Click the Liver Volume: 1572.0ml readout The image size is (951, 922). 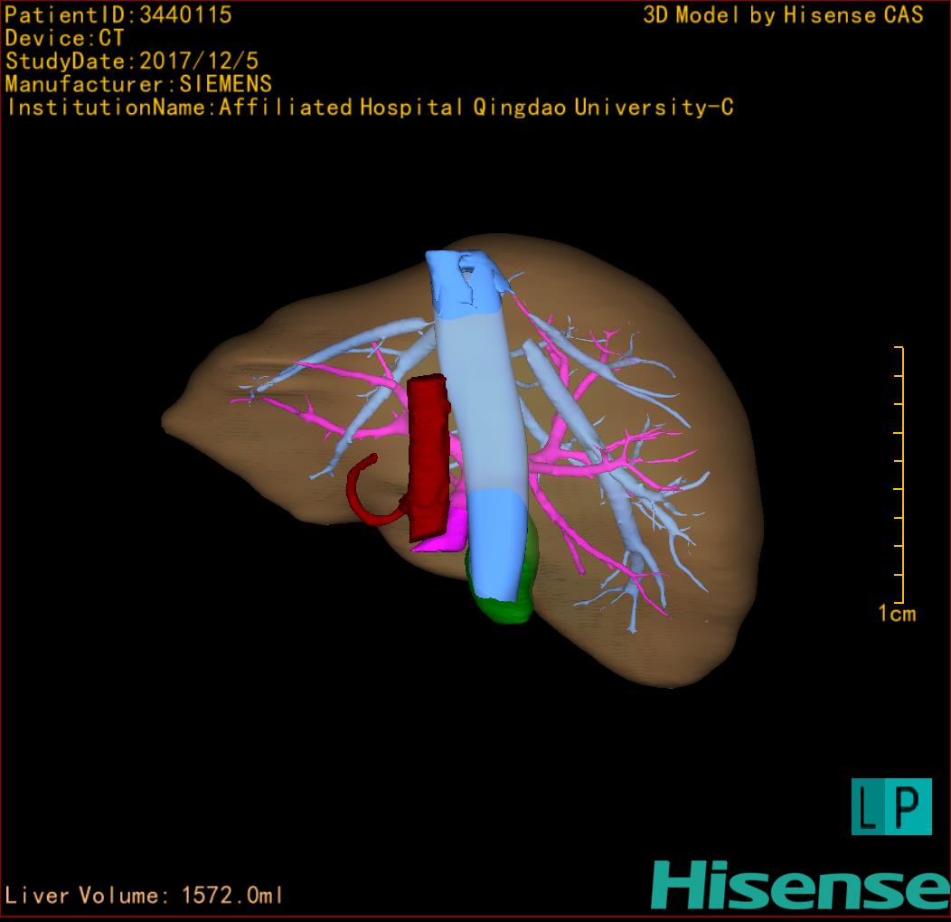click(x=144, y=896)
